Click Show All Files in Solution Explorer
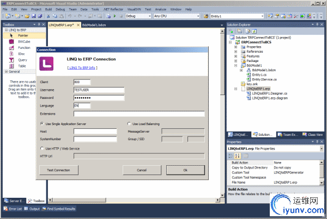Image resolution: width=327 pixels, height=219 pixels. point(240,31)
